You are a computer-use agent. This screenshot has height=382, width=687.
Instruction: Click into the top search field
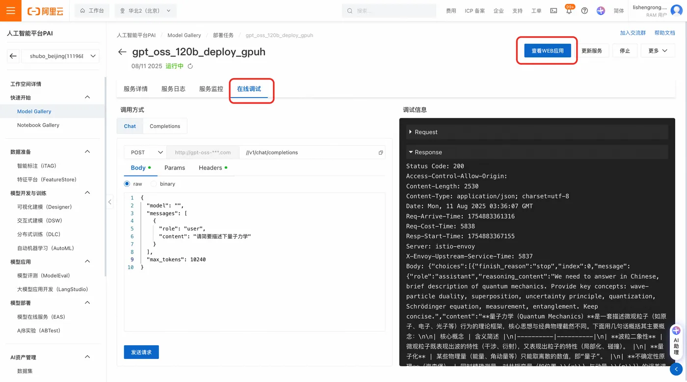(x=389, y=11)
